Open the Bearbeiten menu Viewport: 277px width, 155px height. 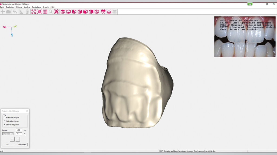click(10, 7)
